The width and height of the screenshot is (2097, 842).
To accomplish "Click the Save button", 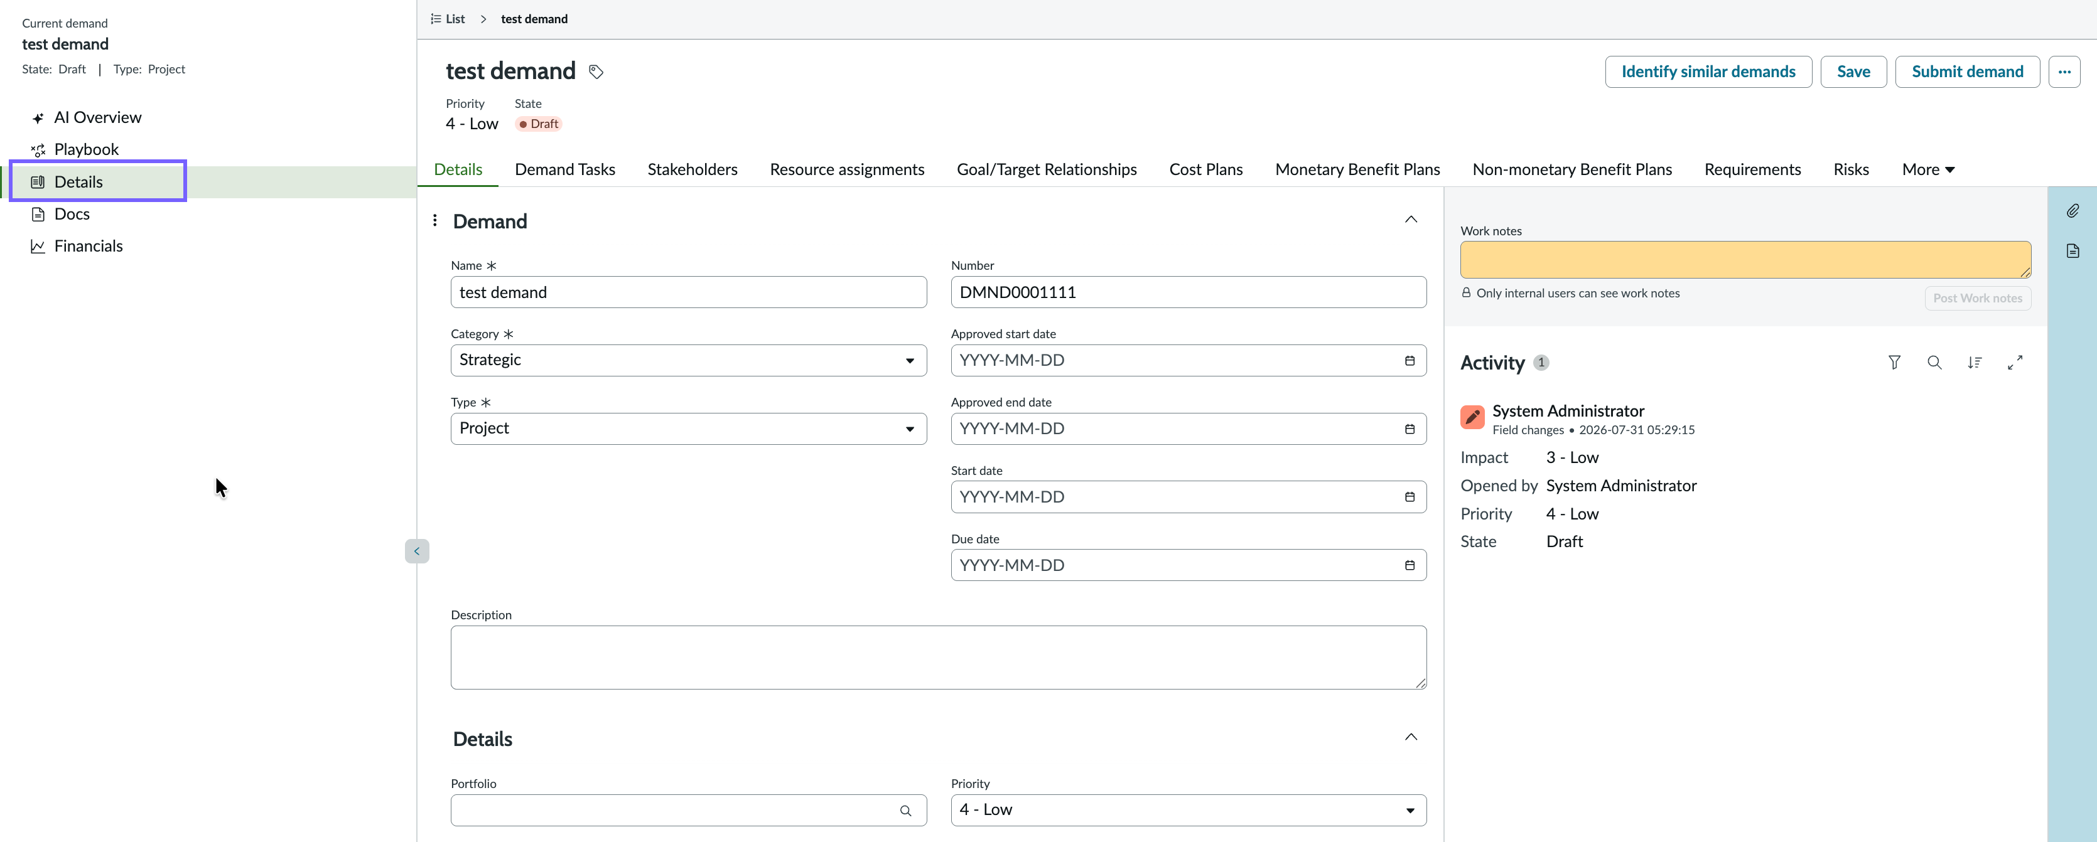I will tap(1853, 72).
